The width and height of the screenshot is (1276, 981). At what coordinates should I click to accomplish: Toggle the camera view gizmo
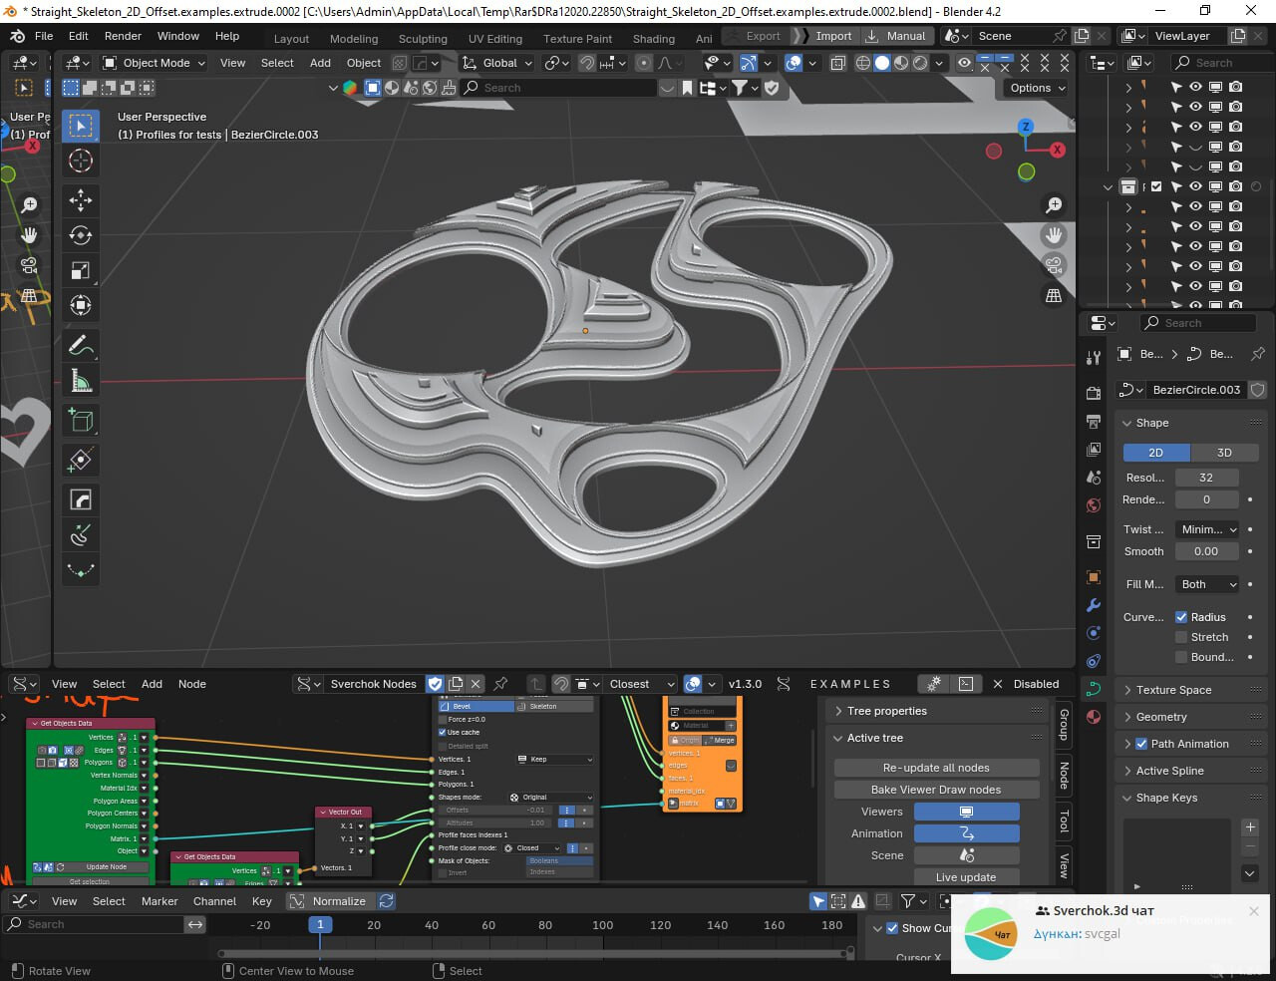tap(1054, 265)
